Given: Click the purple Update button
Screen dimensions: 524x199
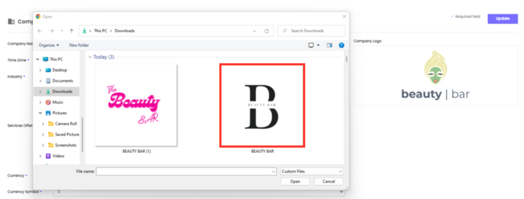Looking at the screenshot, I should 502,19.
